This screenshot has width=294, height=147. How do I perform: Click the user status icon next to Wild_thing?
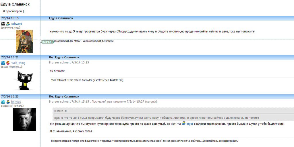pyautogui.click(x=8, y=63)
